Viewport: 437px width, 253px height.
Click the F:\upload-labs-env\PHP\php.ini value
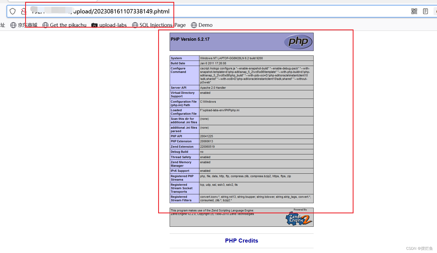pyautogui.click(x=220, y=110)
